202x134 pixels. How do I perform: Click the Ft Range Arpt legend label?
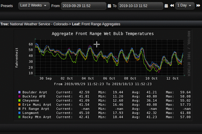[36, 109]
